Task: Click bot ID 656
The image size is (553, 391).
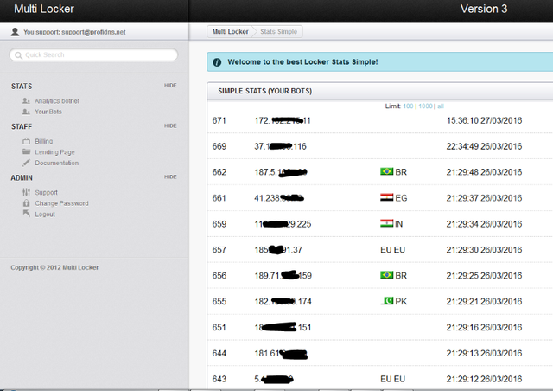Action: coord(219,275)
